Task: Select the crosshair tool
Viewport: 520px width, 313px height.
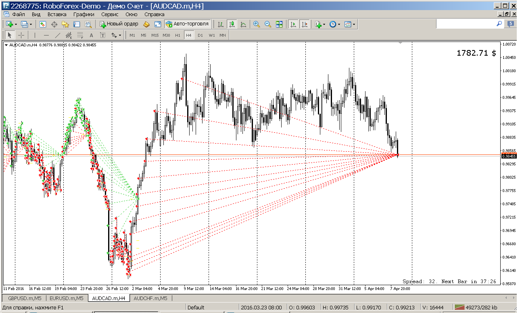Action: click(x=21, y=35)
